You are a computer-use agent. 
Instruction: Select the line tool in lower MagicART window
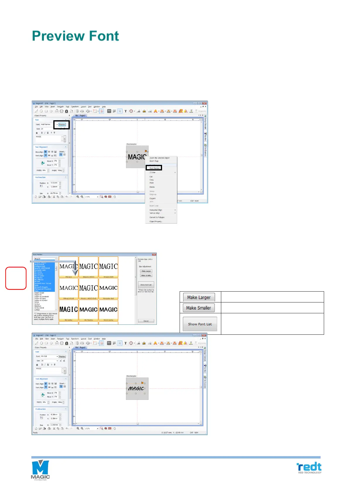(x=37, y=343)
